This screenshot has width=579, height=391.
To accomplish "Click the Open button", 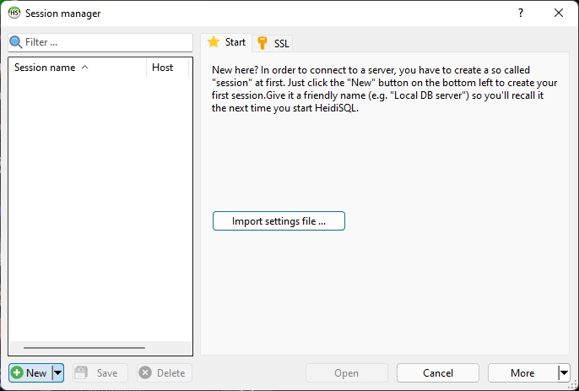I will 346,373.
